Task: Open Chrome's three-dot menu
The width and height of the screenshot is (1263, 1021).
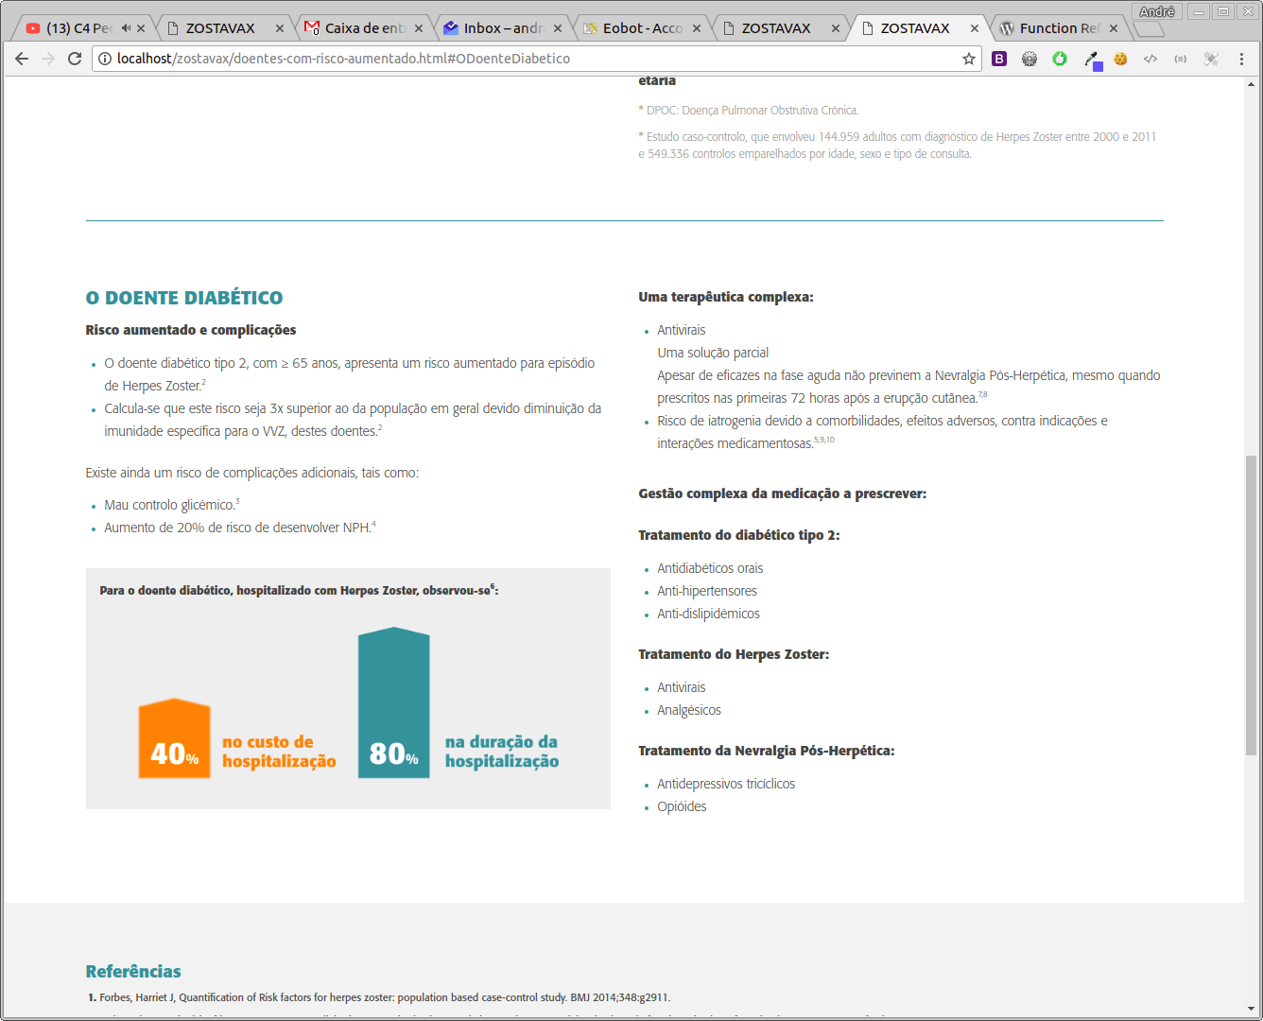Action: click(x=1241, y=59)
